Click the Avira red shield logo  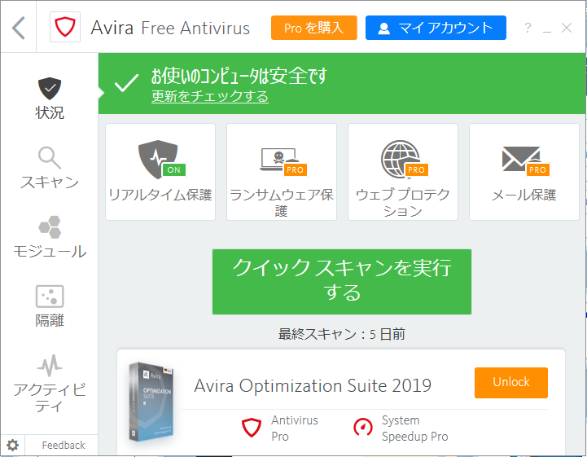(65, 29)
